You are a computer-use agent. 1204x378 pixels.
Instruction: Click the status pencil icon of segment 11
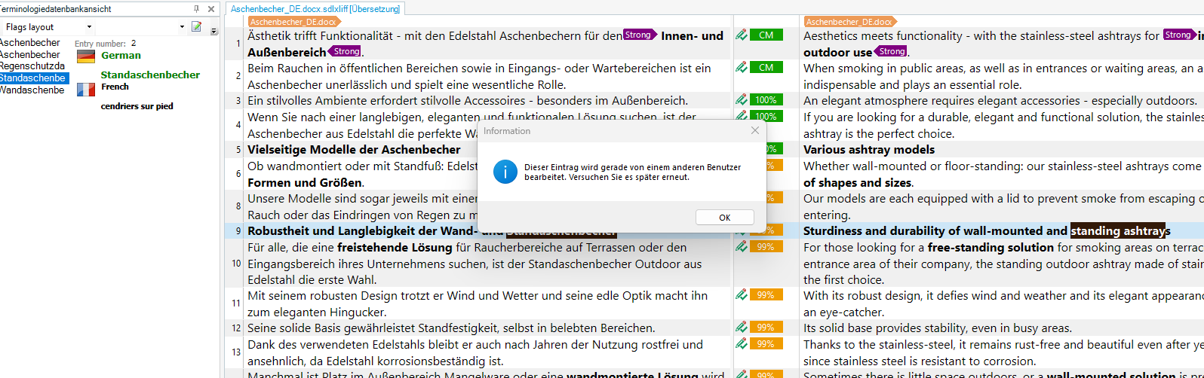742,294
